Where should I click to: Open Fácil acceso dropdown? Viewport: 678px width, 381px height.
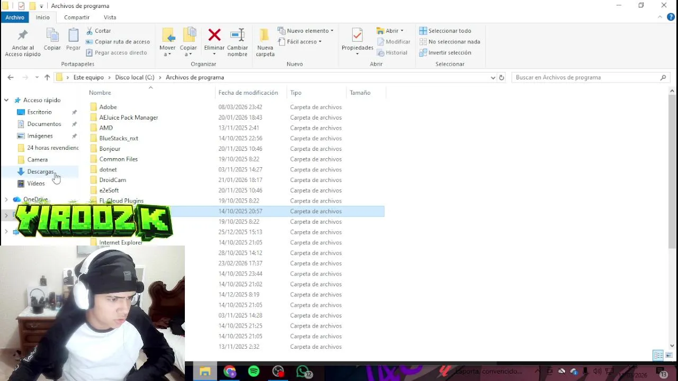click(x=300, y=42)
